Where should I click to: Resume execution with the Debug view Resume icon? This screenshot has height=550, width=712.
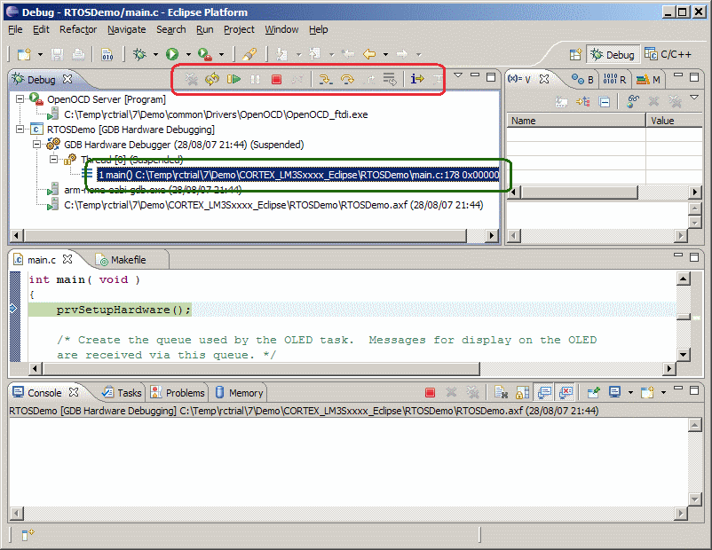233,80
